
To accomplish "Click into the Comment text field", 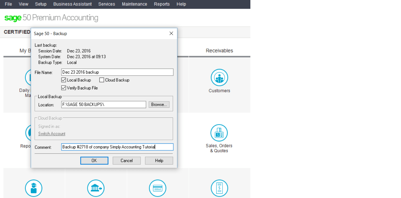I will (x=117, y=147).
